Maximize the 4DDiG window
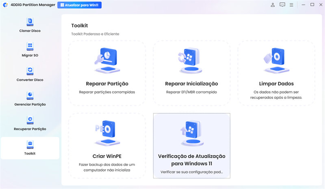Viewport: 325px width, 189px height. pyautogui.click(x=312, y=4)
